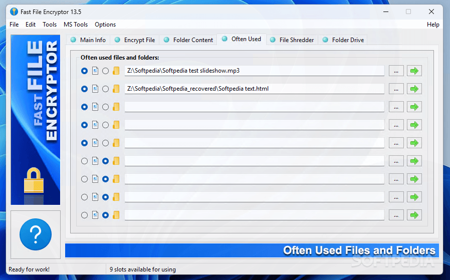450x280 pixels.
Task: Click path field containing Softpedia test slideshow.mp3
Action: [254, 71]
